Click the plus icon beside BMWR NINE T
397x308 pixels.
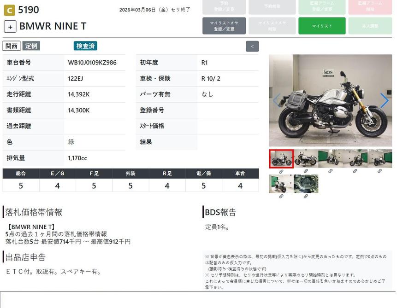tap(10, 26)
